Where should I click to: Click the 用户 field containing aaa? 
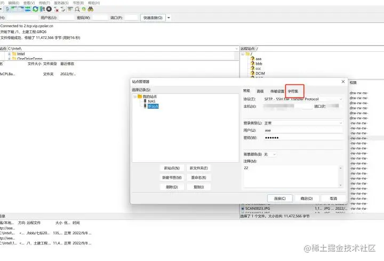point(303,130)
